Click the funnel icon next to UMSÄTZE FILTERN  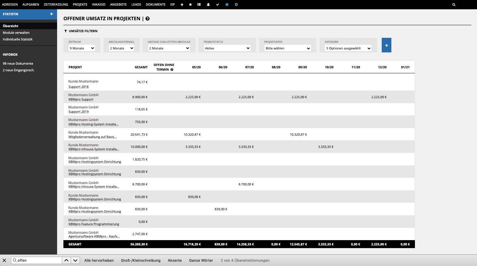[65, 31]
